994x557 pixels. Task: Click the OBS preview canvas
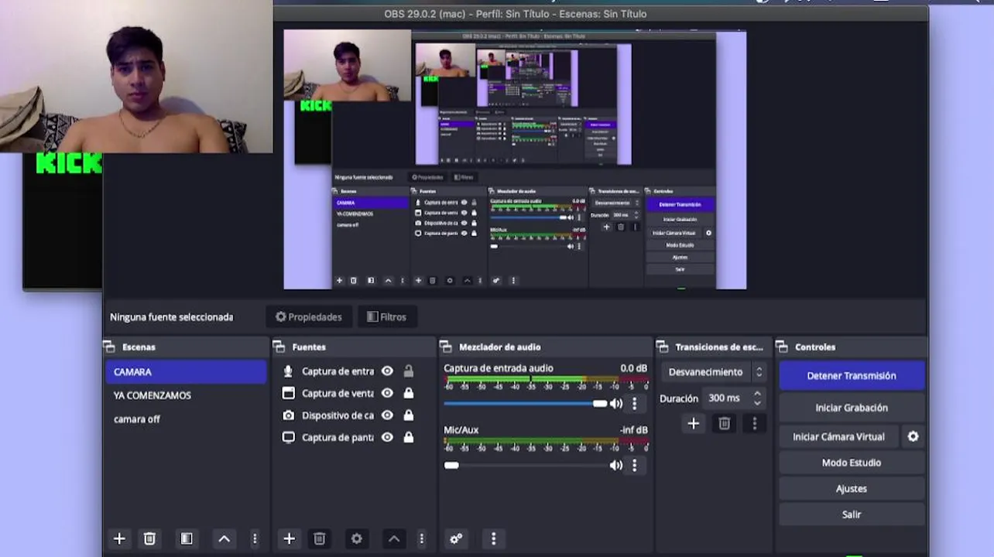515,159
